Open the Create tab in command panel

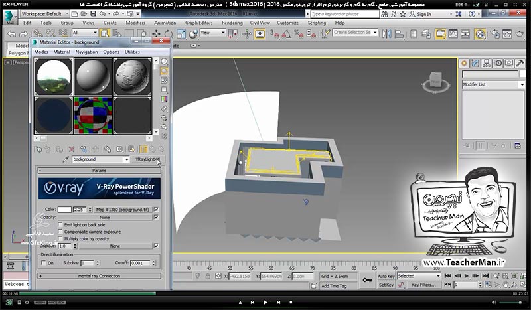(464, 63)
